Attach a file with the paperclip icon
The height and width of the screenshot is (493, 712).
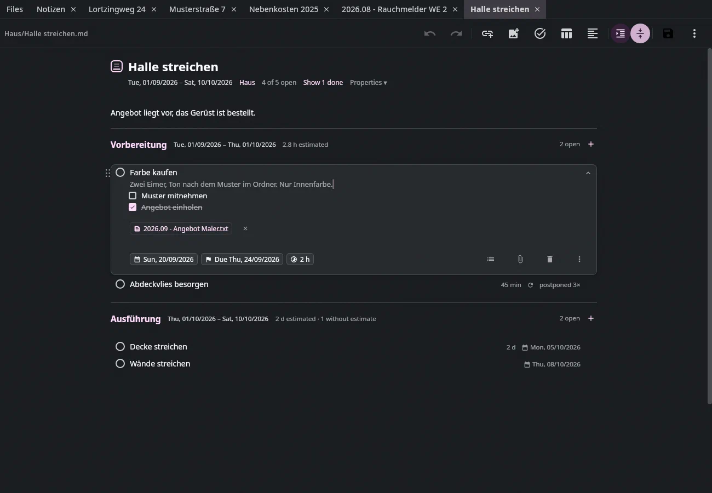tap(520, 259)
